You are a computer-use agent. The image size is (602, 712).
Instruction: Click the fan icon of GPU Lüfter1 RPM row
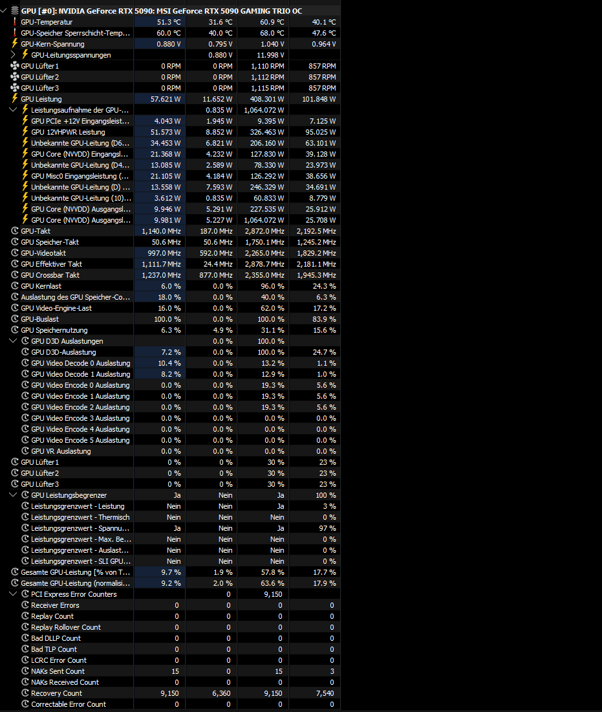tap(14, 66)
